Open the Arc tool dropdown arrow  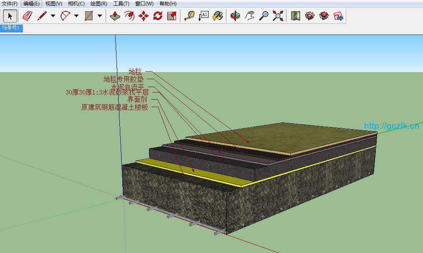(76, 16)
